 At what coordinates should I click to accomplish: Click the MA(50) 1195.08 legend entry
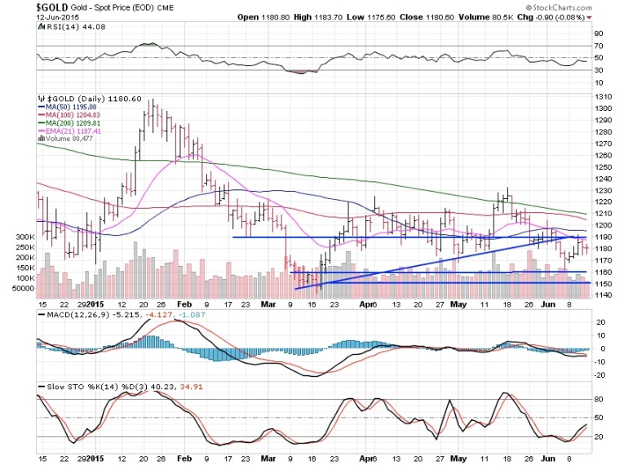67,107
